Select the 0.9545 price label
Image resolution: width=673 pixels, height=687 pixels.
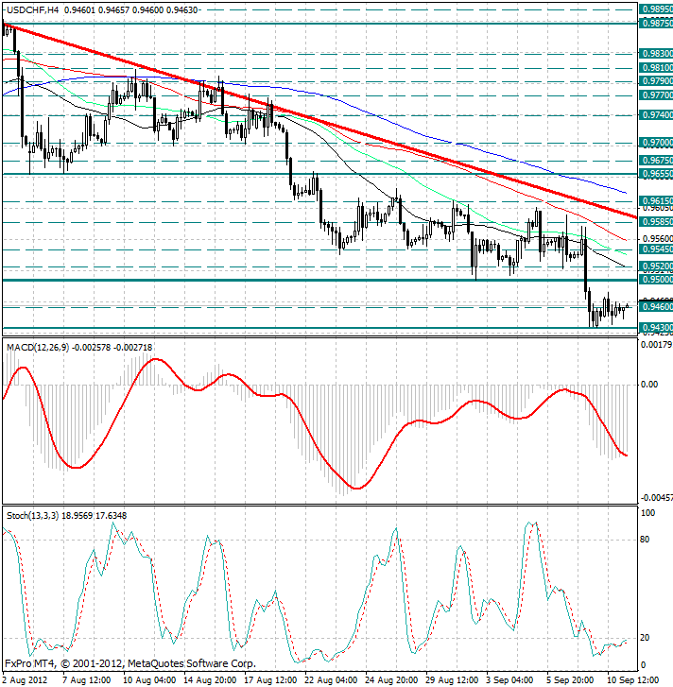655,249
